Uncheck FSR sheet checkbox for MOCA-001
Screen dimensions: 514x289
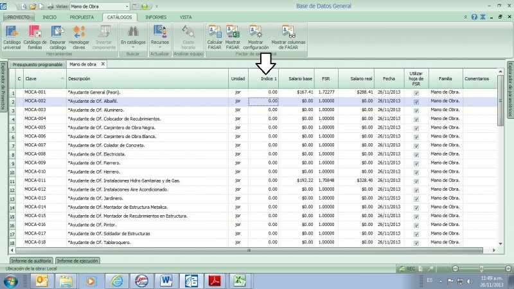416,92
